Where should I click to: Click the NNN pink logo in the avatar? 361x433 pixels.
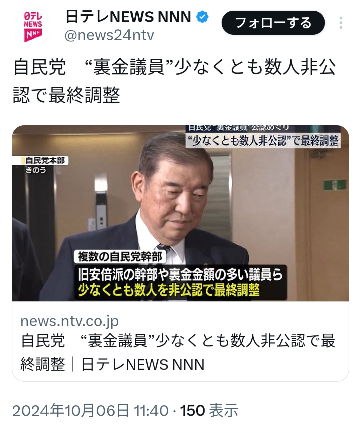tap(32, 35)
